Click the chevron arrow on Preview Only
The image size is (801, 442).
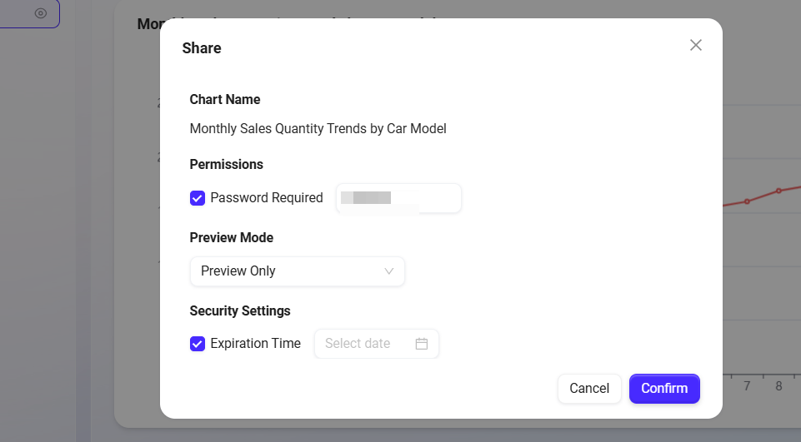pos(388,271)
